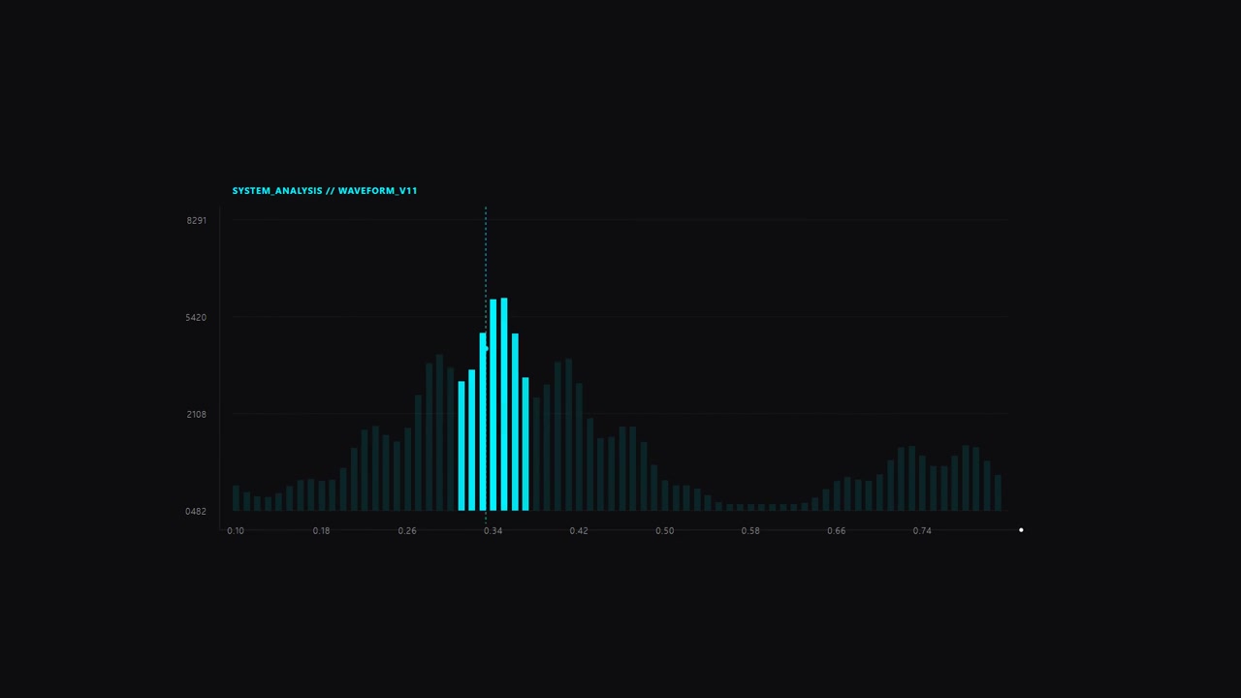Screen dimensions: 1241x698
Task: Click the last dim bar at chart's right end
Action: tap(998, 492)
